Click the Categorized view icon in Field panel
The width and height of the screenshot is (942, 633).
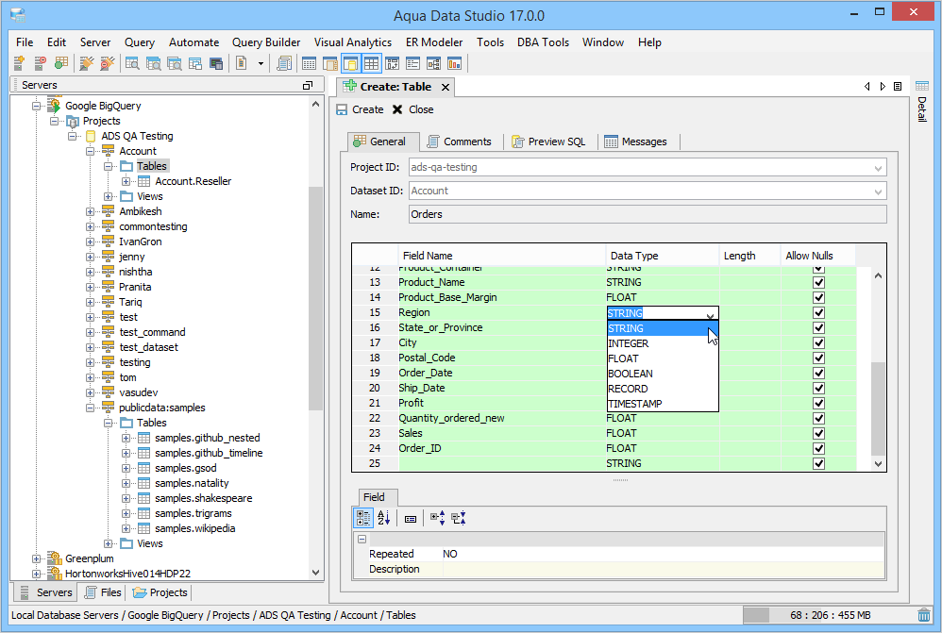tap(362, 518)
